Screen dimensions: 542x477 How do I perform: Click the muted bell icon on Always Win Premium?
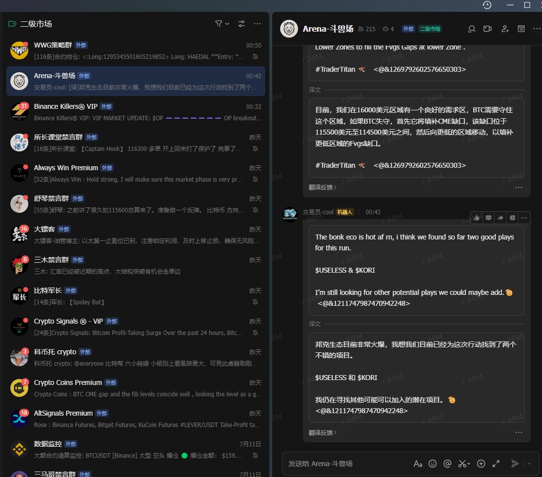(255, 179)
